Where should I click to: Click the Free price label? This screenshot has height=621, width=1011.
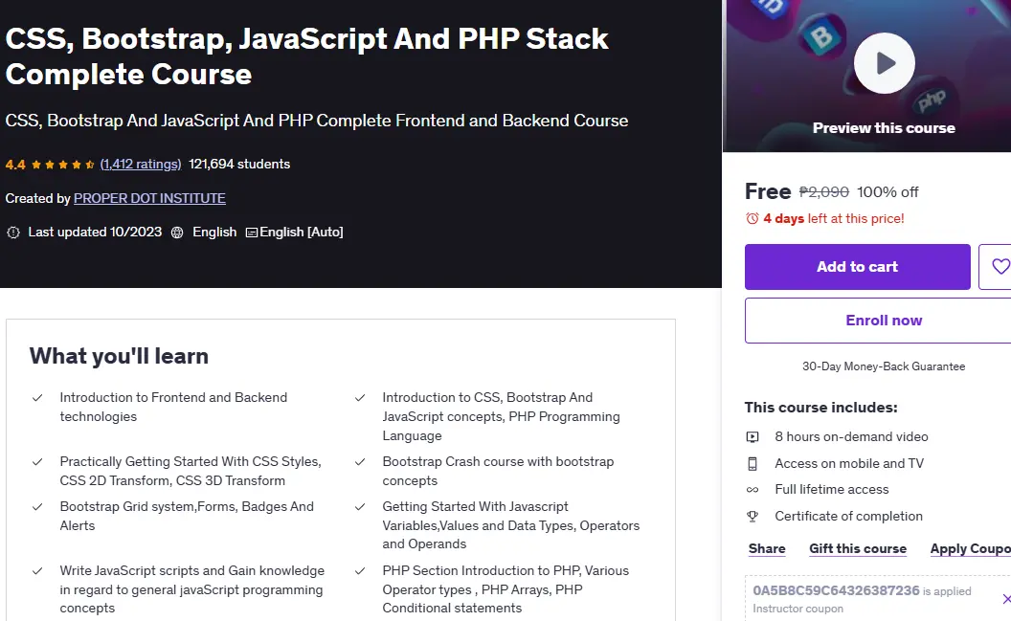click(767, 191)
